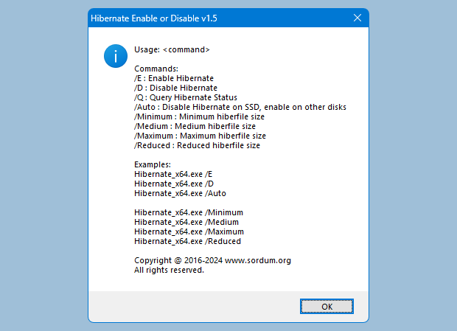Click the 'Examples:' heading
This screenshot has width=457, height=331.
point(153,164)
